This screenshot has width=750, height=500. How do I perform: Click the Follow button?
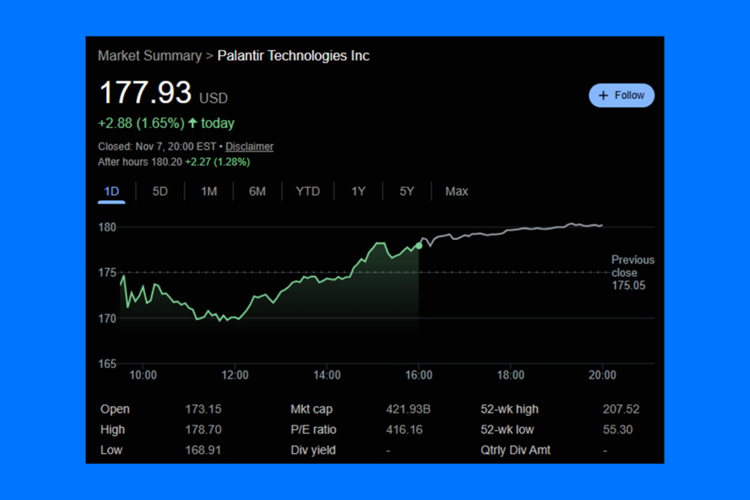click(x=621, y=95)
